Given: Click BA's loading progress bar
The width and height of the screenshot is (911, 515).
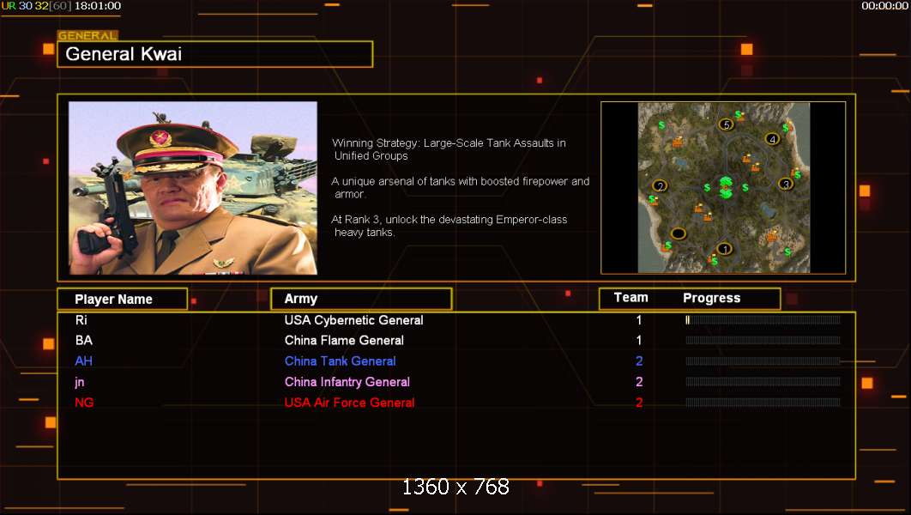Looking at the screenshot, I should 763,340.
